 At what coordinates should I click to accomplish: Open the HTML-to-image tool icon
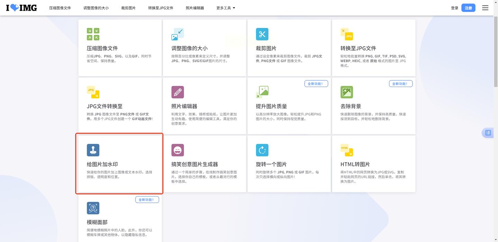[347, 150]
